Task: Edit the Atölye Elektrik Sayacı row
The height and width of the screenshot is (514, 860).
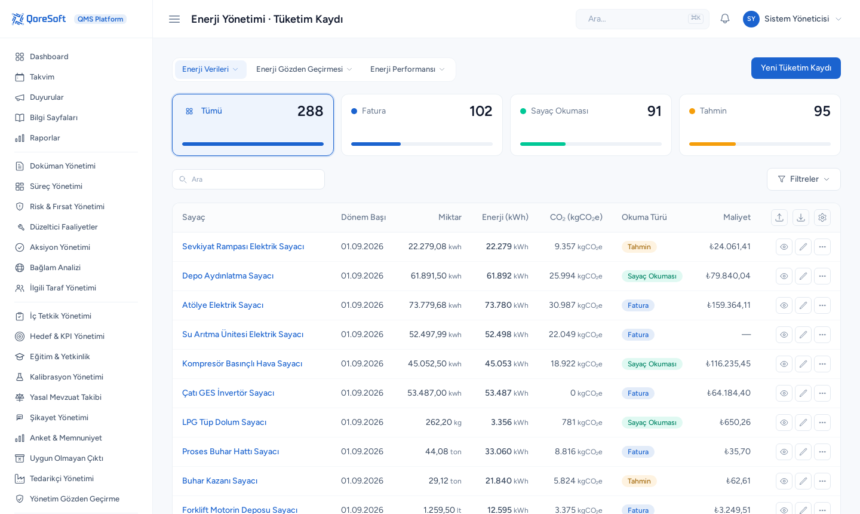Action: click(803, 305)
